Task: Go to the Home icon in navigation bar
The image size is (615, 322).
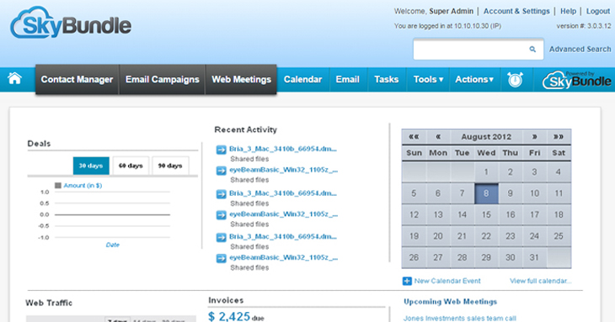Action: pos(14,79)
